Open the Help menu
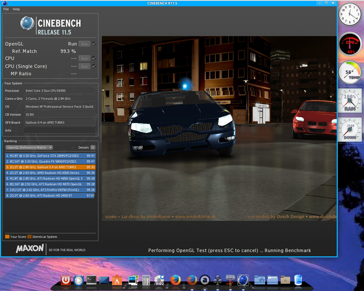The height and width of the screenshot is (291, 364). tap(16, 9)
